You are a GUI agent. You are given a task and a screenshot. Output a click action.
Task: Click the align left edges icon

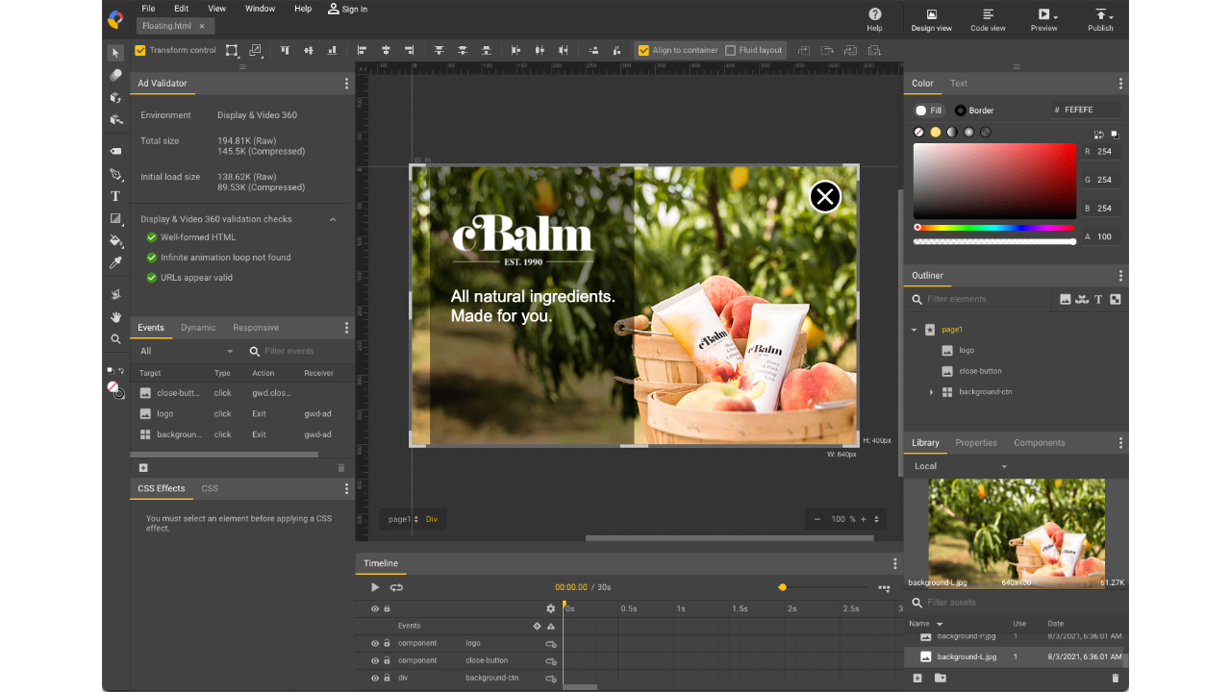362,50
